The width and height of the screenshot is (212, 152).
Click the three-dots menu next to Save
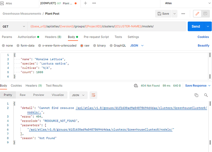pos(183,14)
